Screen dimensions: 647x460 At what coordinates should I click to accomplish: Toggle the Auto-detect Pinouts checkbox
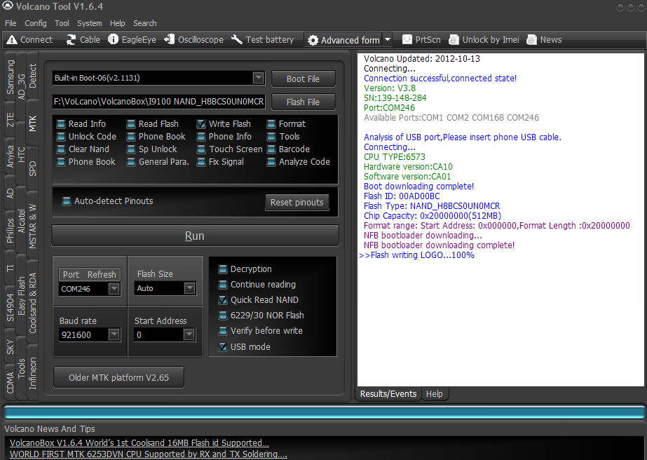66,201
